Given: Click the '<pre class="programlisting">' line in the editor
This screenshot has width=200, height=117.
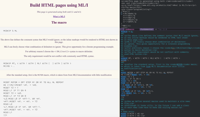Looking at the screenshot, I should (136, 10).
